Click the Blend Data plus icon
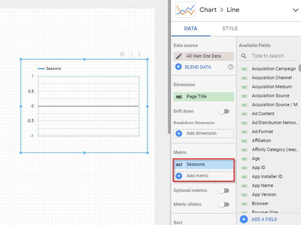This screenshot has height=225, width=301. click(178, 67)
